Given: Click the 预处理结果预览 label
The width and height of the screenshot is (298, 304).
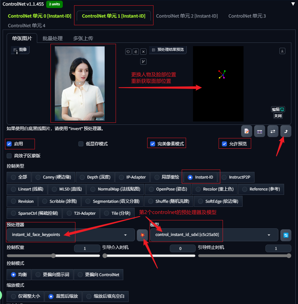Looking at the screenshot, I should [x=168, y=50].
